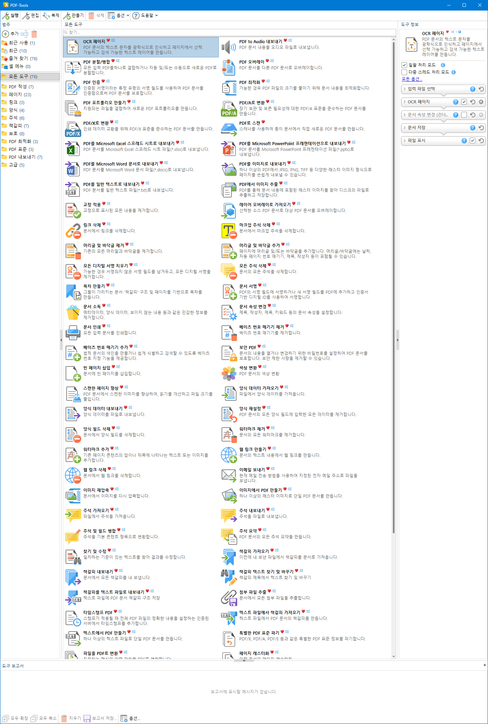The height and width of the screenshot is (724, 488).
Task: Expand the OCR 페이지 step in workflow
Action: pyautogui.click(x=404, y=102)
